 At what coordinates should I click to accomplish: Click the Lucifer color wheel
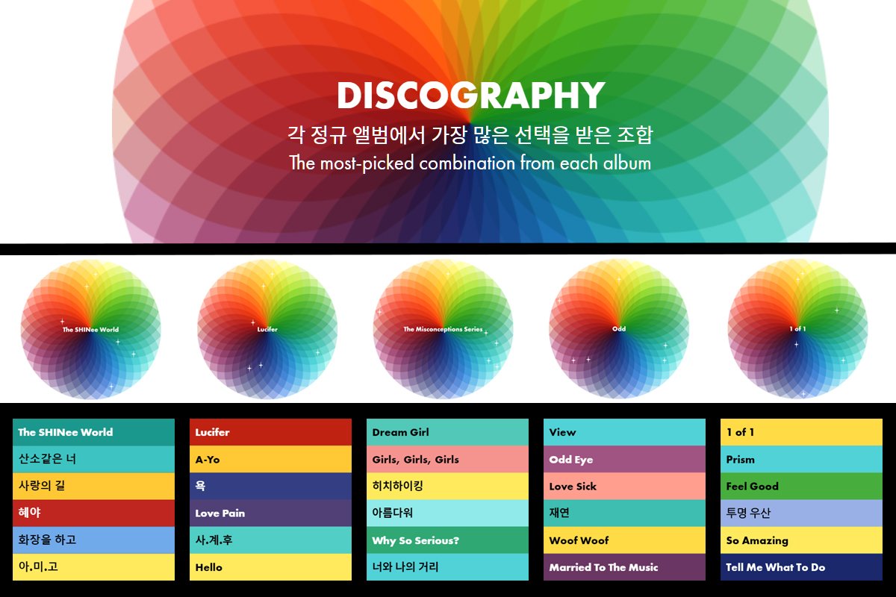[267, 329]
